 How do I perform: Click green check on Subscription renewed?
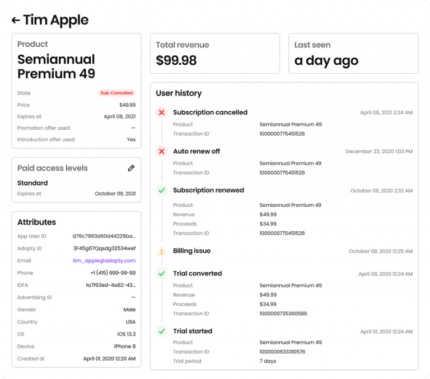(162, 191)
